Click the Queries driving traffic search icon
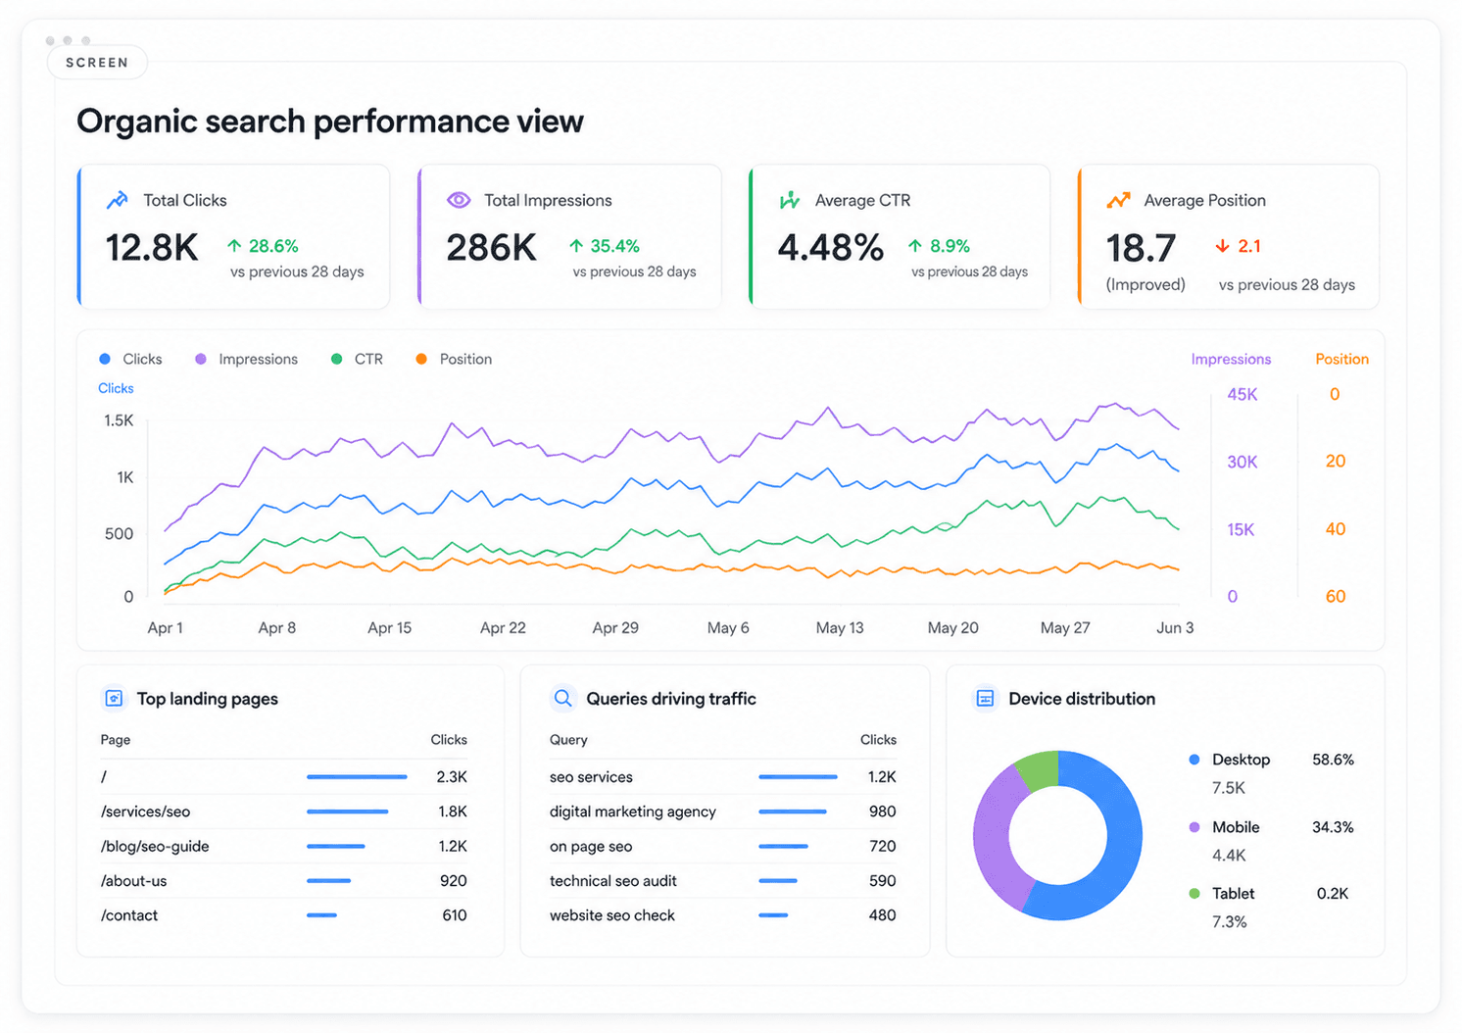 pos(562,698)
